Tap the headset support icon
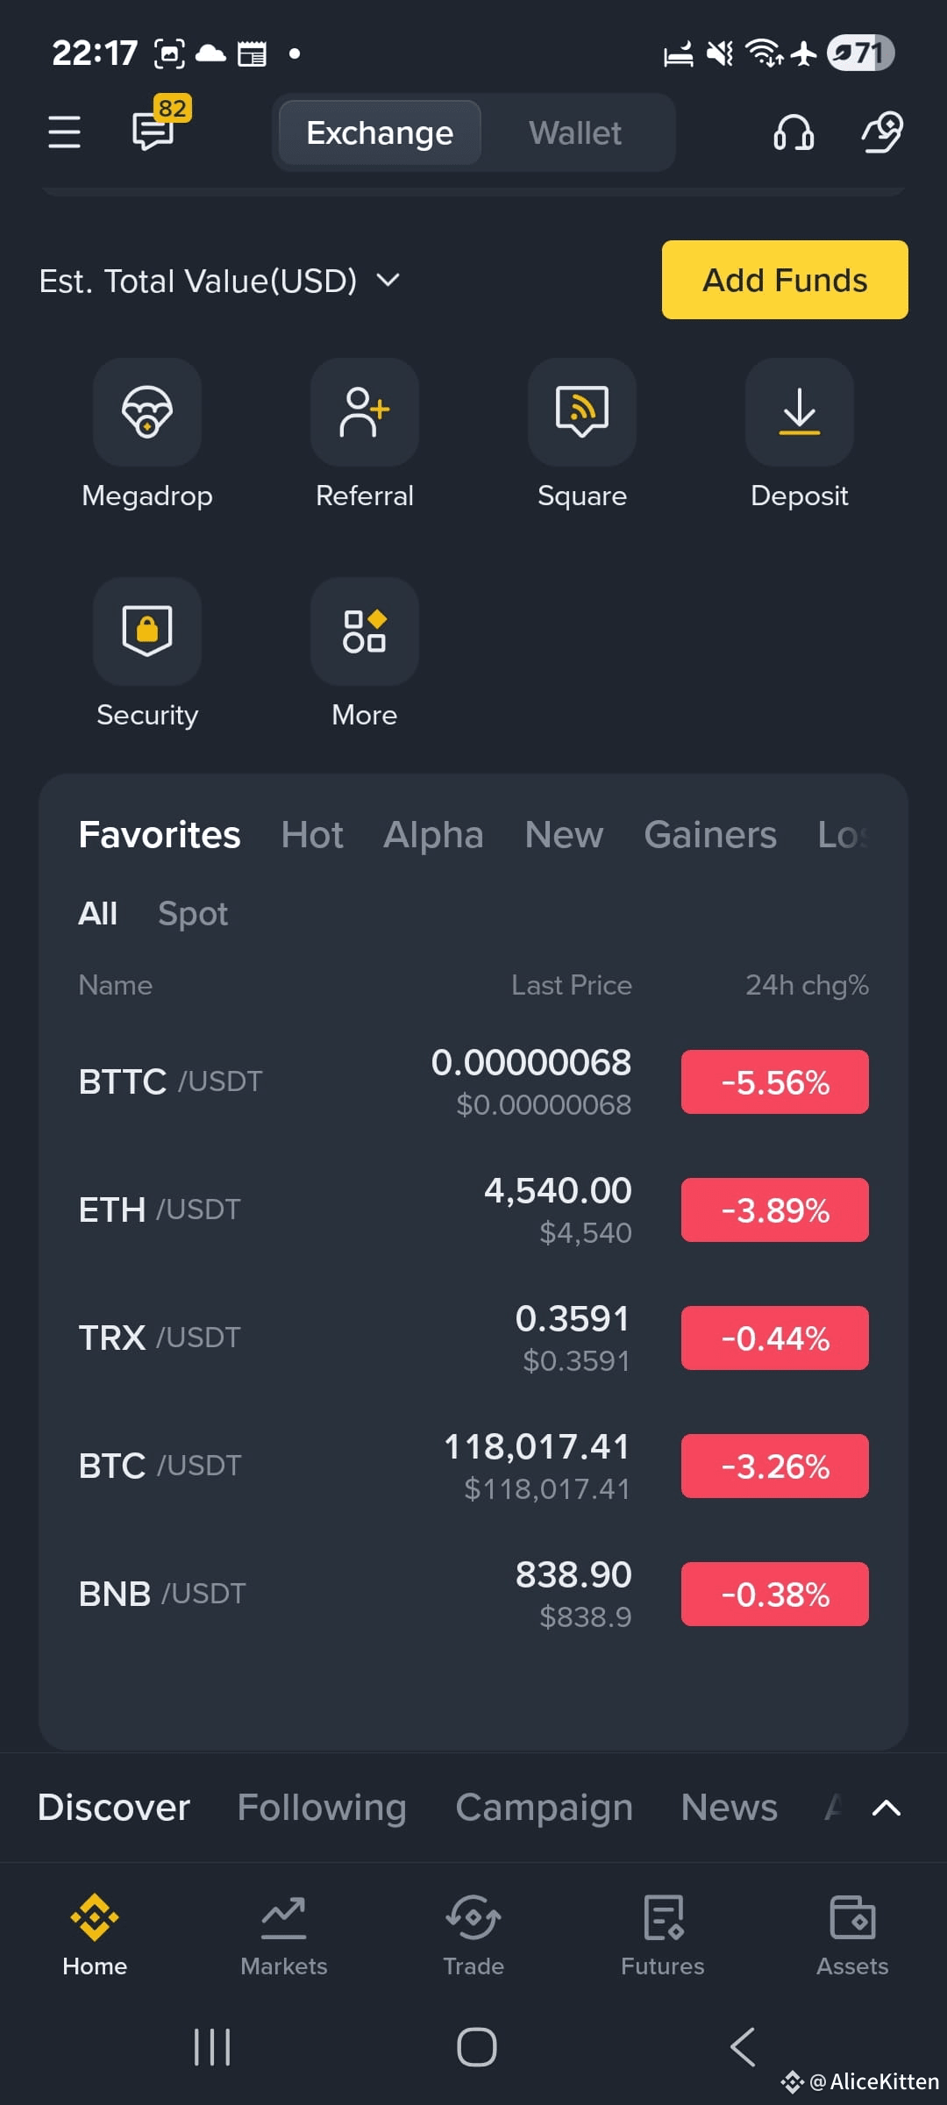The width and height of the screenshot is (947, 2105). pyautogui.click(x=794, y=132)
